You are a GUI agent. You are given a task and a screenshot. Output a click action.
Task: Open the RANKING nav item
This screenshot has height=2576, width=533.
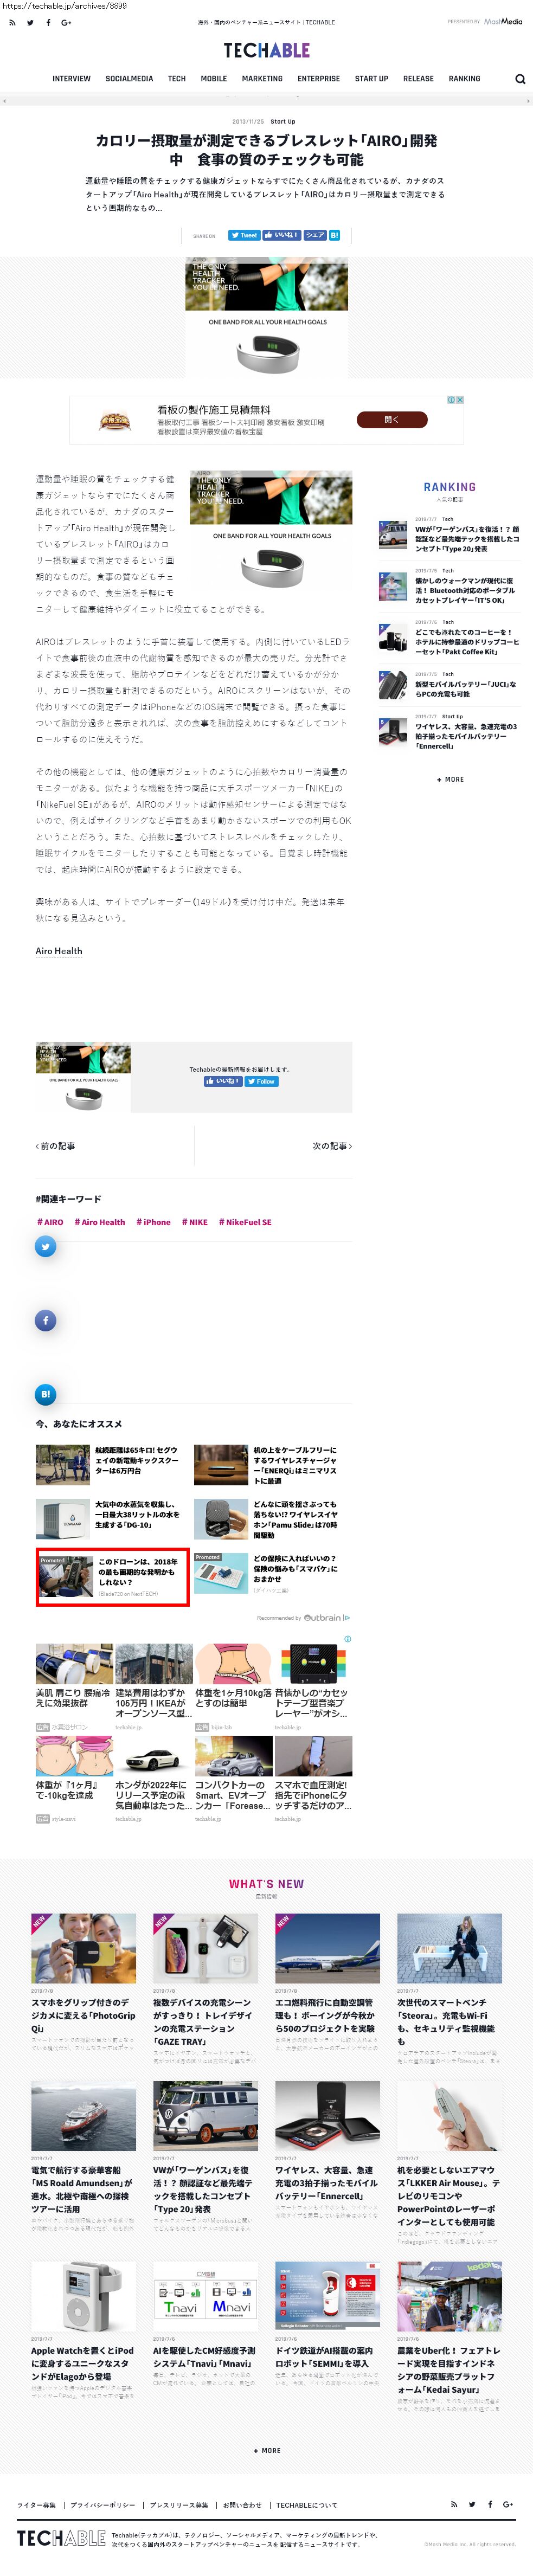[x=464, y=79]
